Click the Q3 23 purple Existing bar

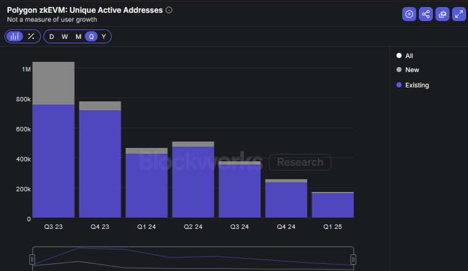click(54, 161)
